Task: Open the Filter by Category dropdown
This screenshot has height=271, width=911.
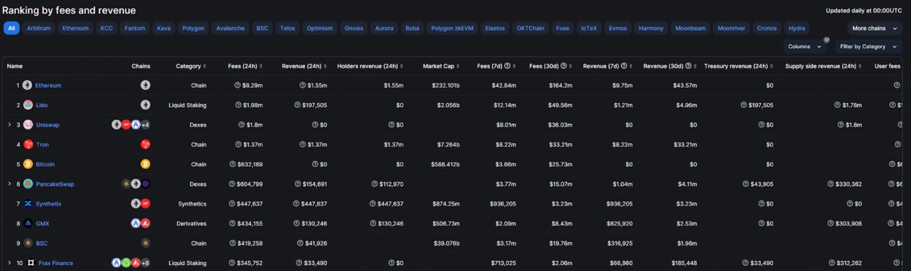Action: (868, 46)
